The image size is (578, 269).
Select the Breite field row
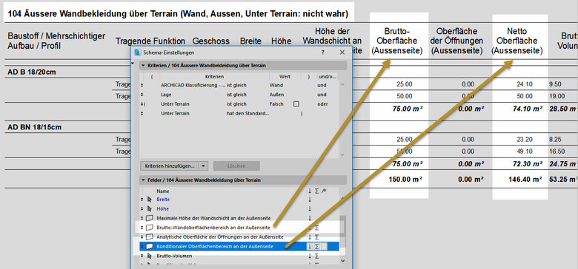point(239,200)
